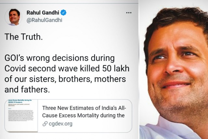Click the @RahulGandhi handle
This screenshot has height=139, width=208.
45,20
